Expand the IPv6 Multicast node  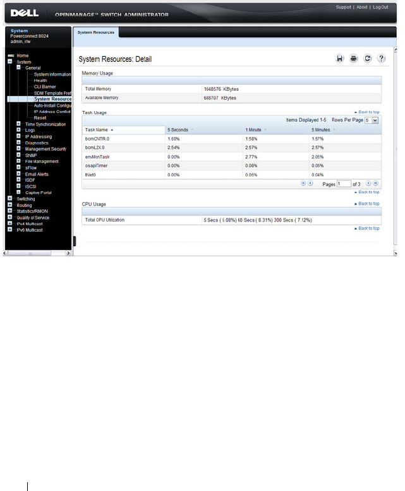click(x=9, y=229)
